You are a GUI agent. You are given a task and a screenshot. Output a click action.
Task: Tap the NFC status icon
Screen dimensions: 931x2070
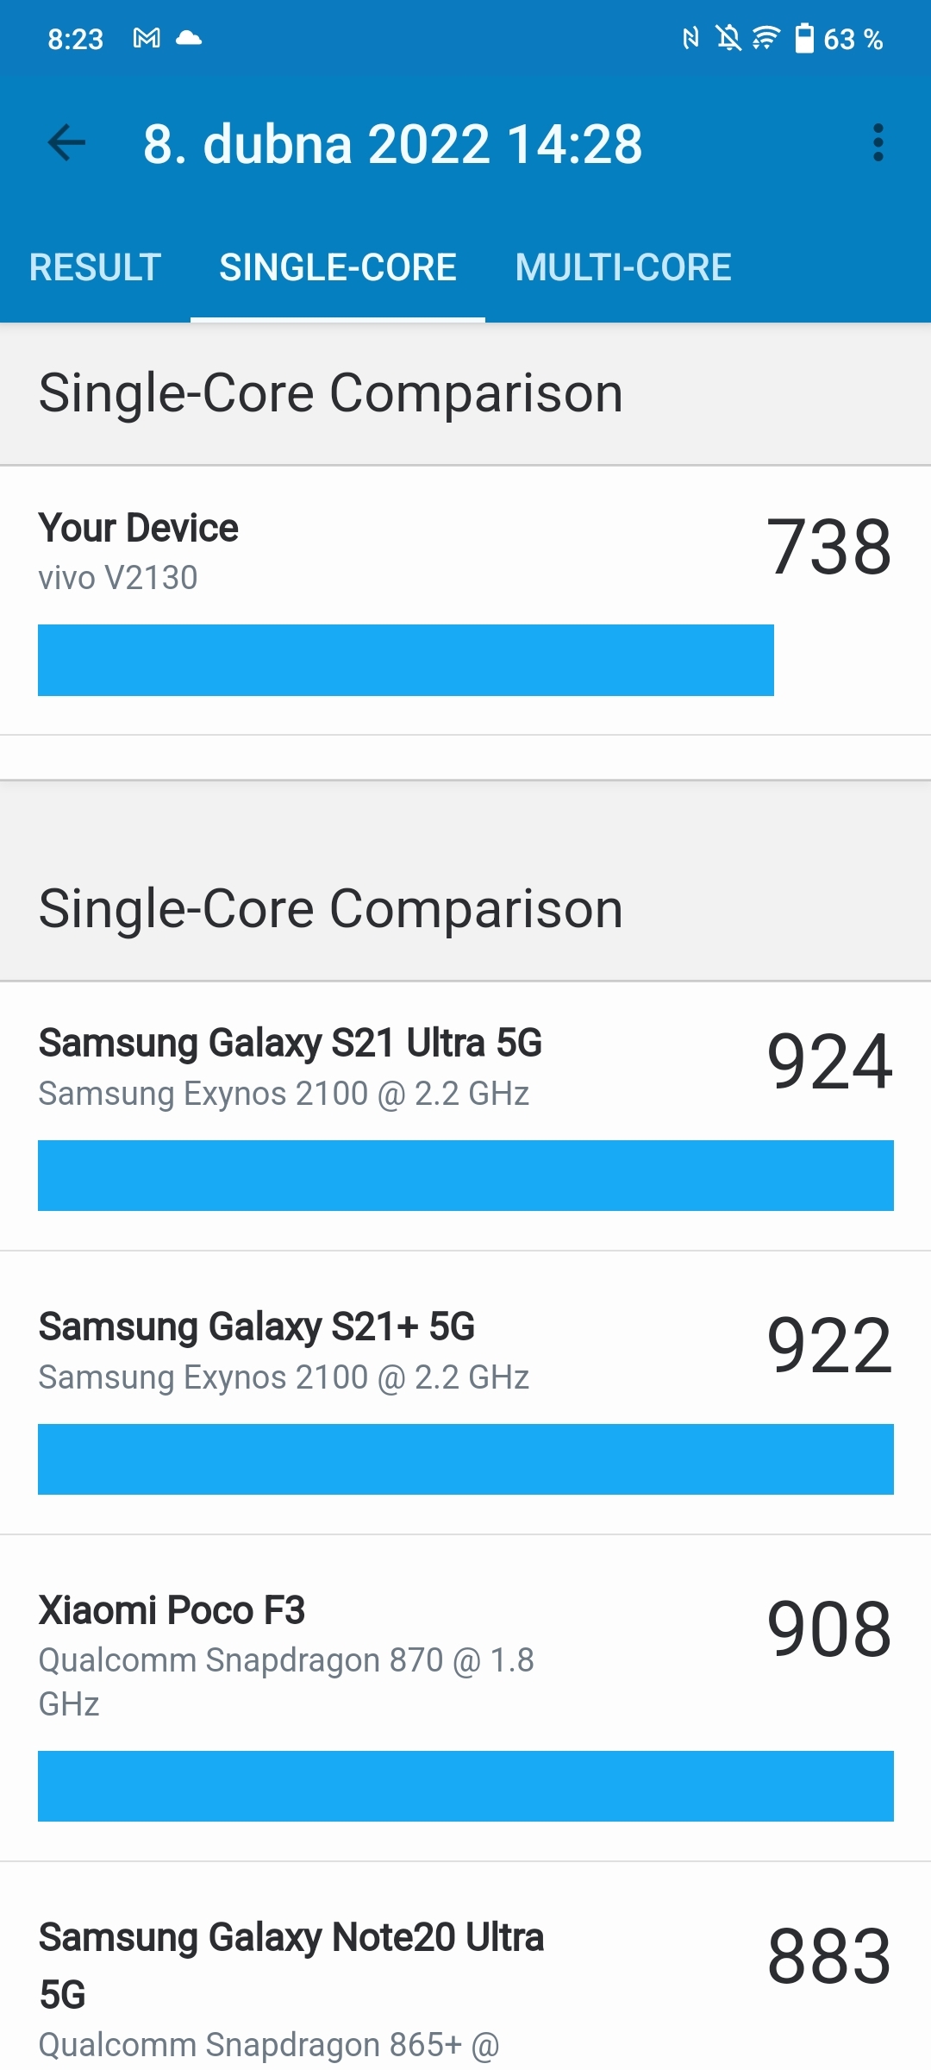[x=690, y=38]
